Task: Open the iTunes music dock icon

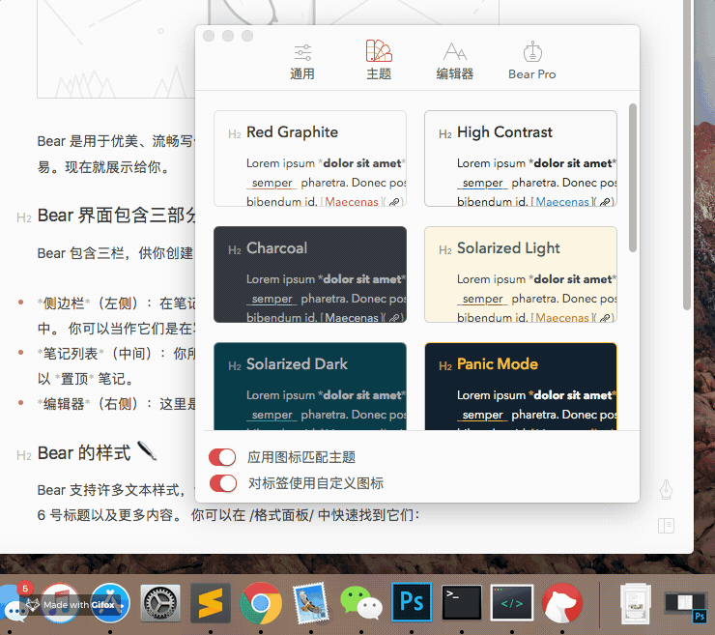Action: coord(60,603)
